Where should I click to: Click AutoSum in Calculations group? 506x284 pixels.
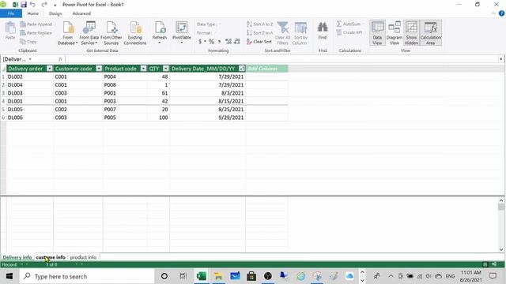click(x=349, y=24)
